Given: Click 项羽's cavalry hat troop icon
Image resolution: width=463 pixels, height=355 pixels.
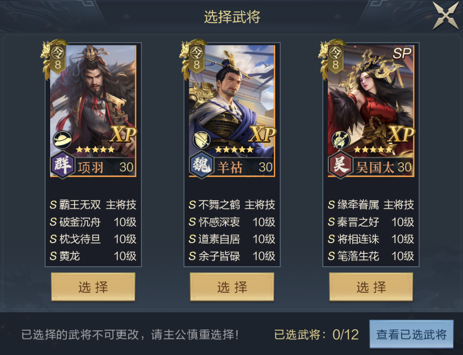Looking at the screenshot, I should click(62, 140).
